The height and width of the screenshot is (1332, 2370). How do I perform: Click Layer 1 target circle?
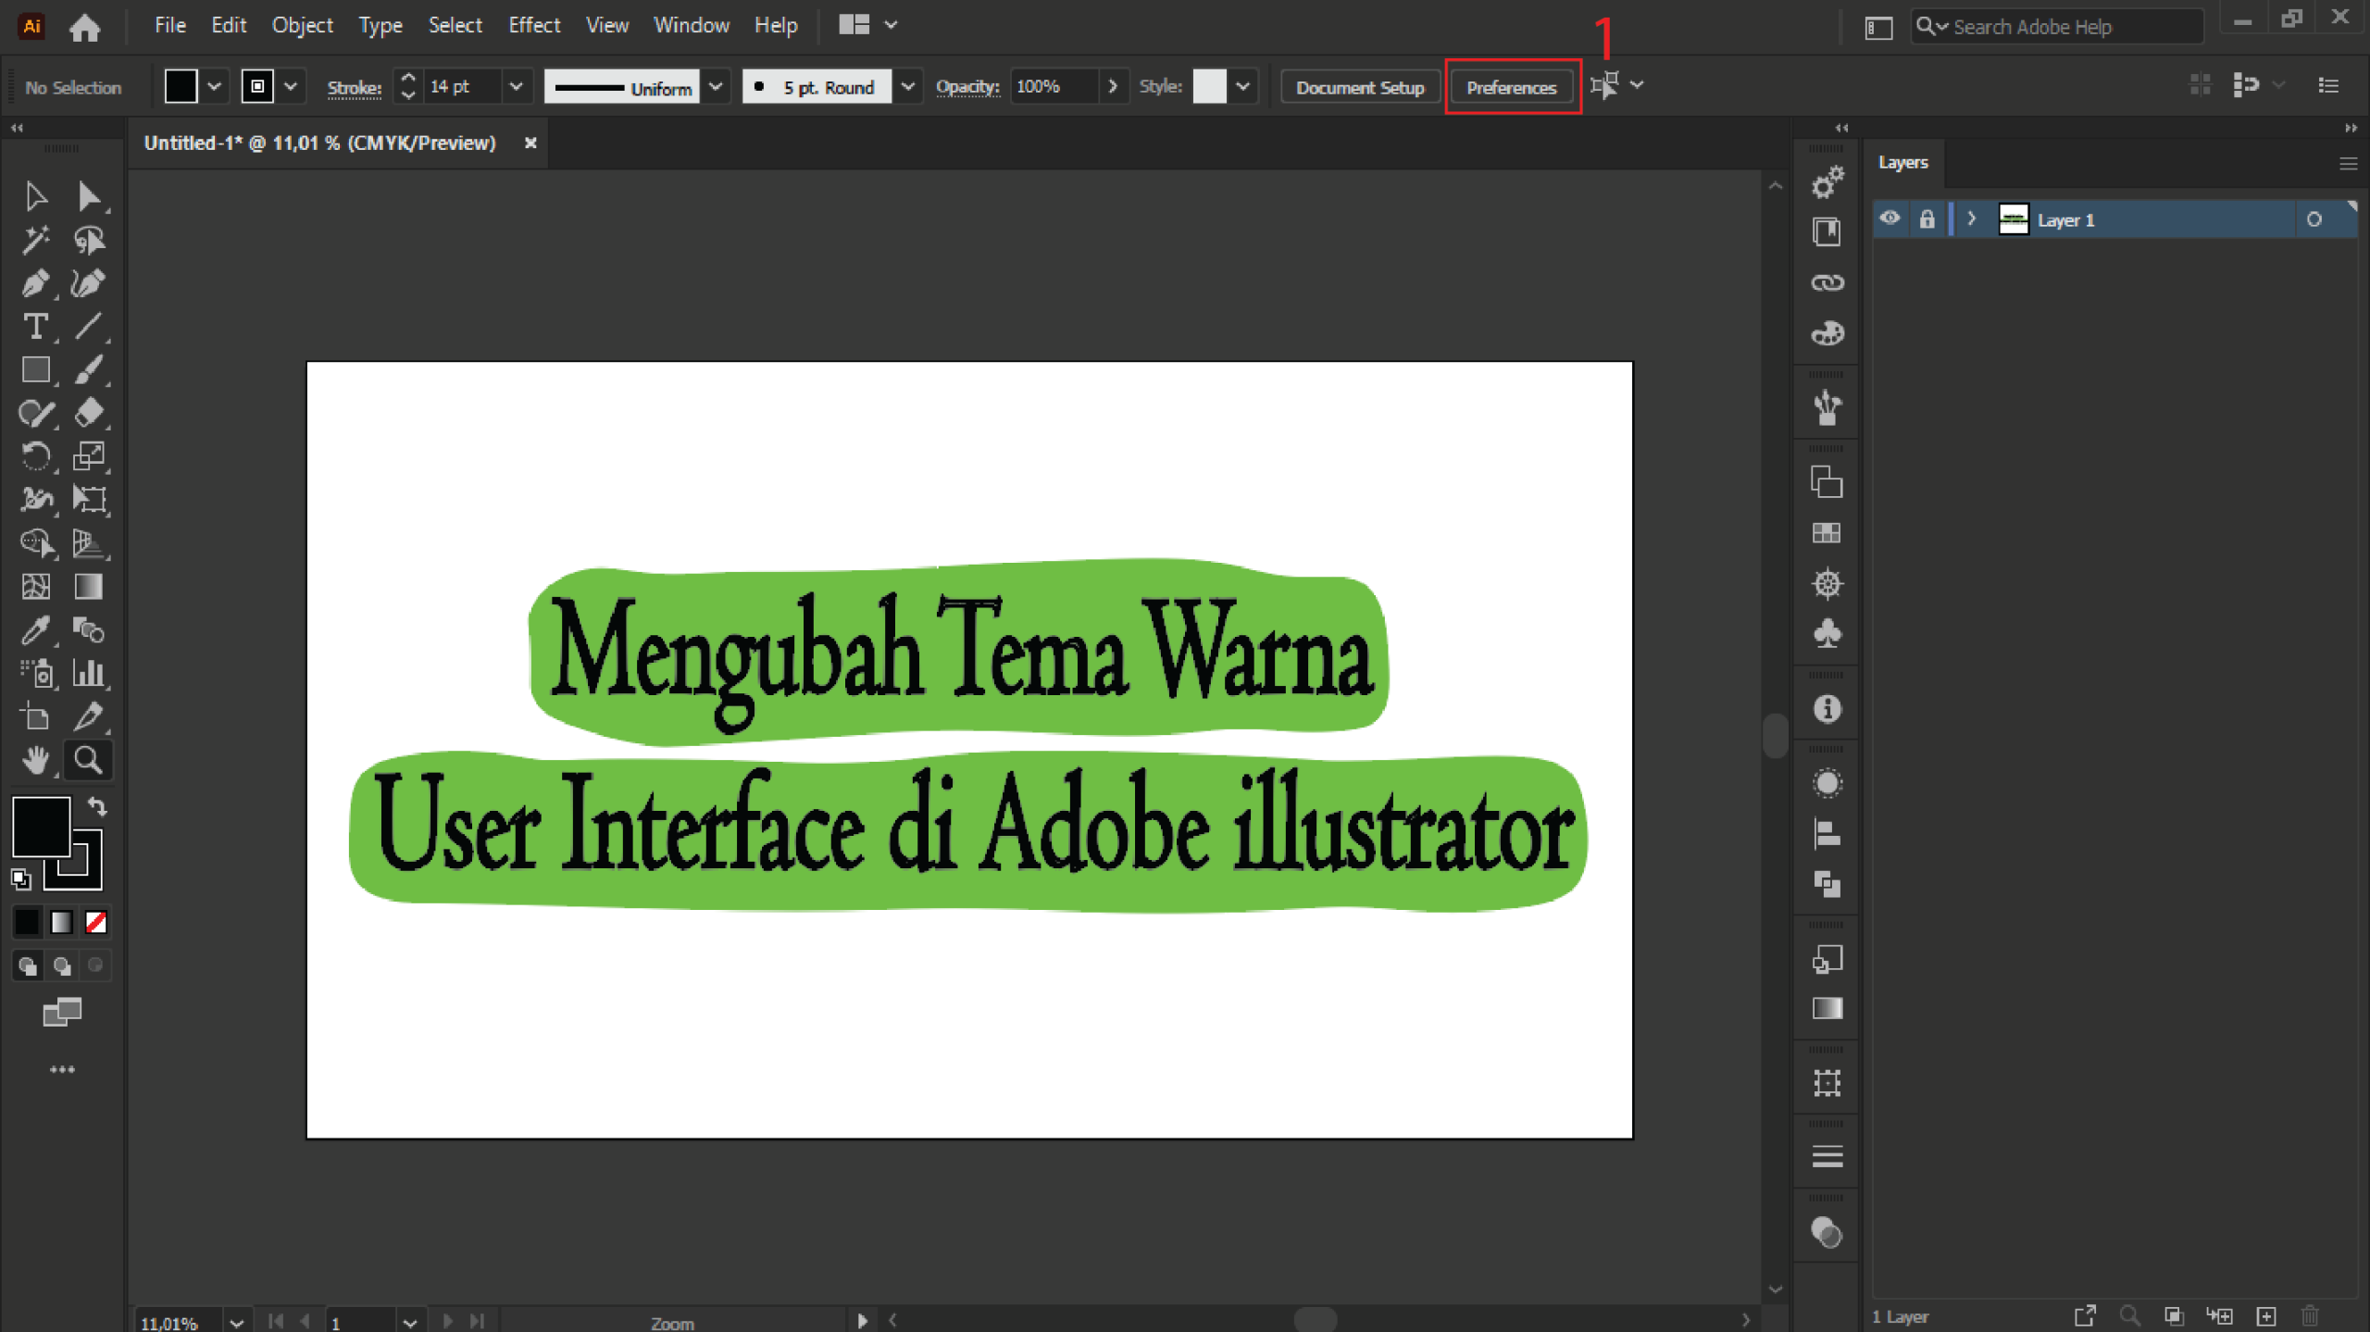pos(2314,219)
